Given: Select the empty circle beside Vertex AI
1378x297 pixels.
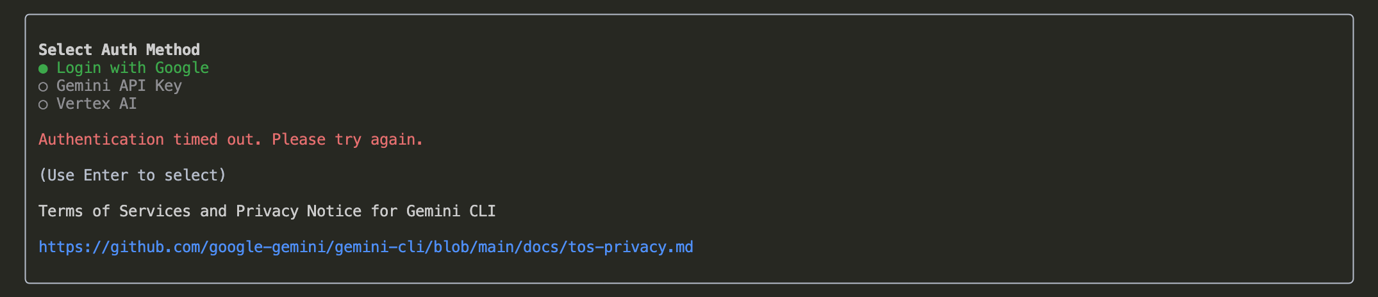Looking at the screenshot, I should (x=43, y=104).
